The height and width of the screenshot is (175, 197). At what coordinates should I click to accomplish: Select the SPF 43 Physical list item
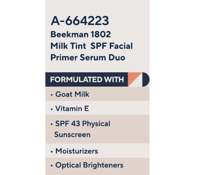point(83,124)
